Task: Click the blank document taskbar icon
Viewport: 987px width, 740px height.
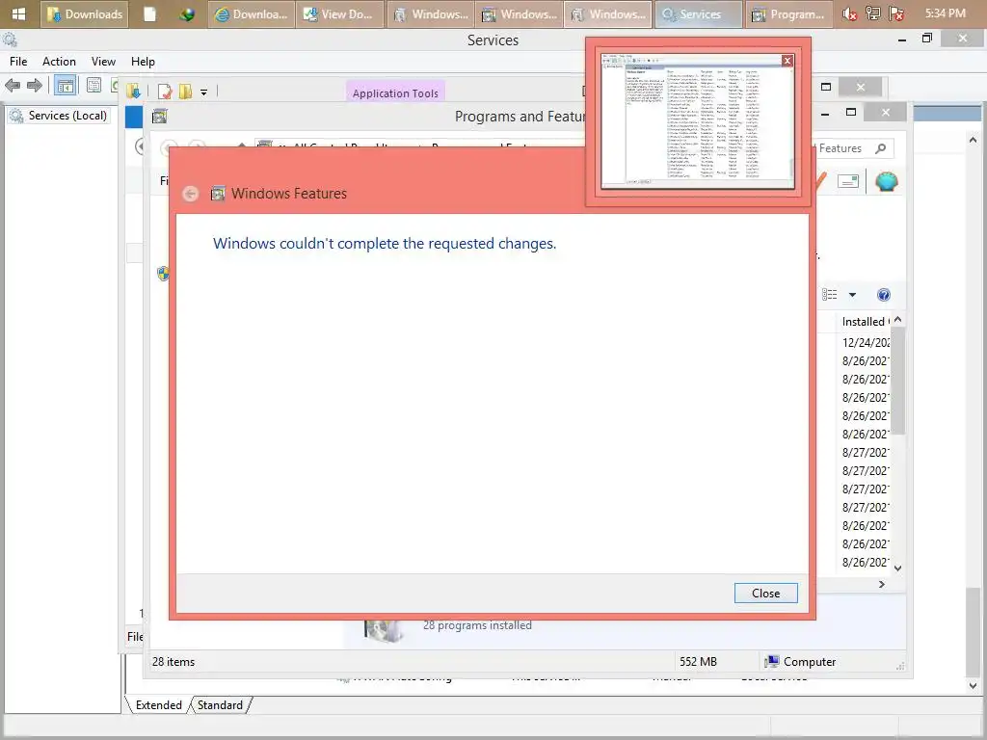Action: pos(149,13)
